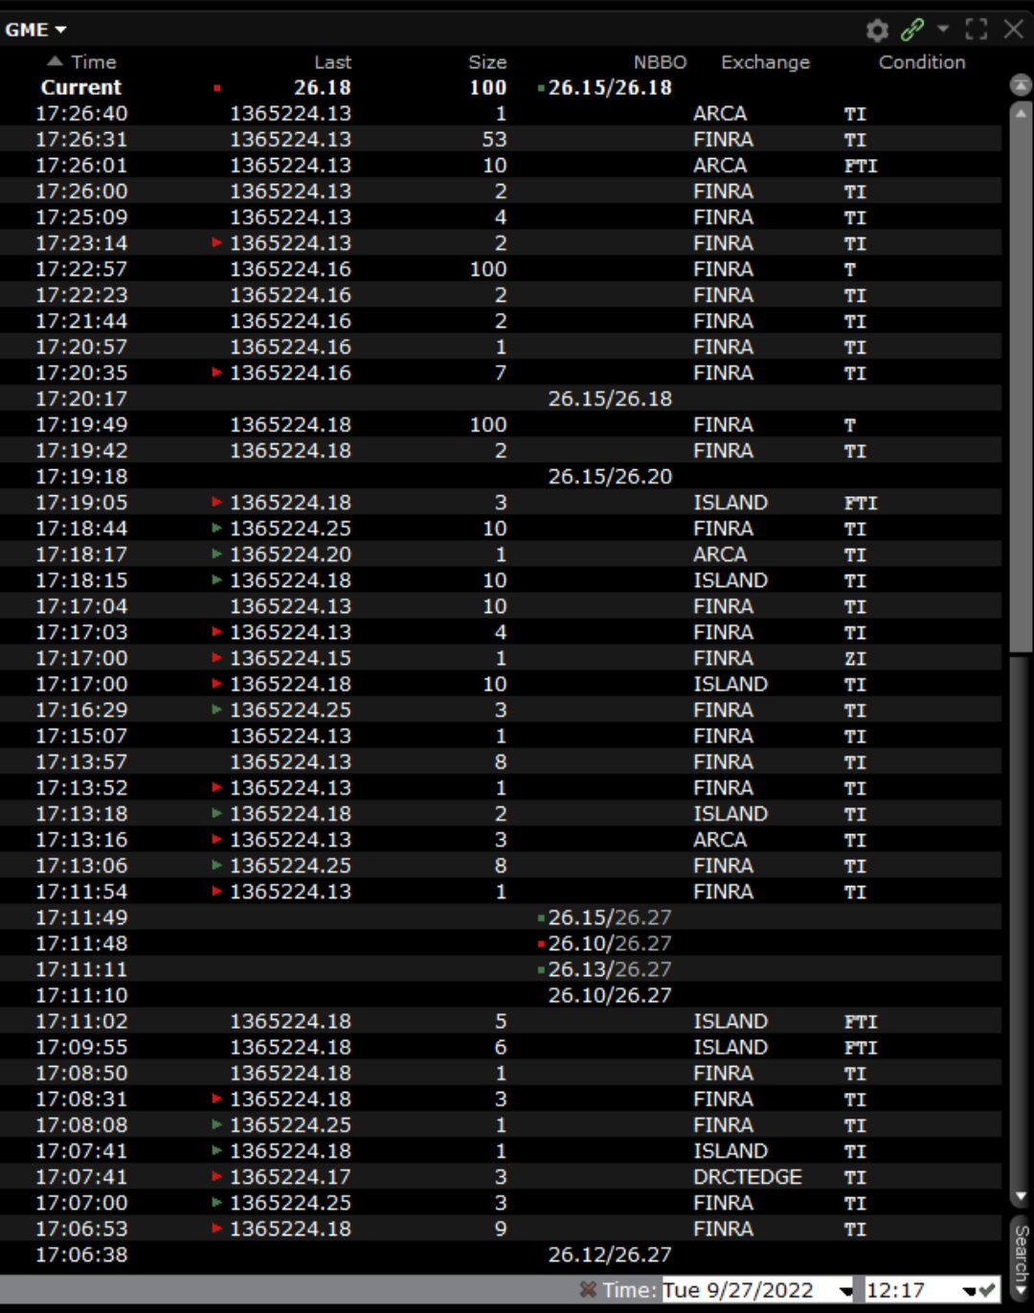This screenshot has width=1034, height=1313.
Task: Click the T condition in the 17:19:49 row
Action: pos(850,425)
